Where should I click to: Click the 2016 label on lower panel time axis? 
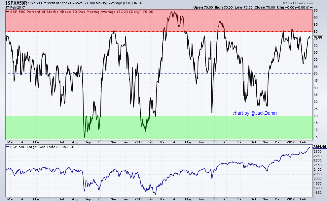pyautogui.click(x=138, y=199)
